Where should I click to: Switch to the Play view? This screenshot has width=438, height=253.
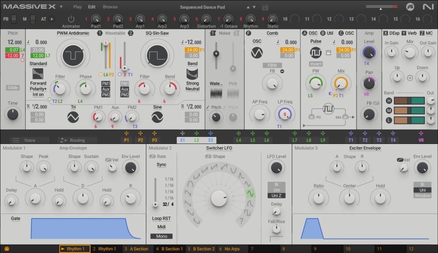[x=78, y=7]
